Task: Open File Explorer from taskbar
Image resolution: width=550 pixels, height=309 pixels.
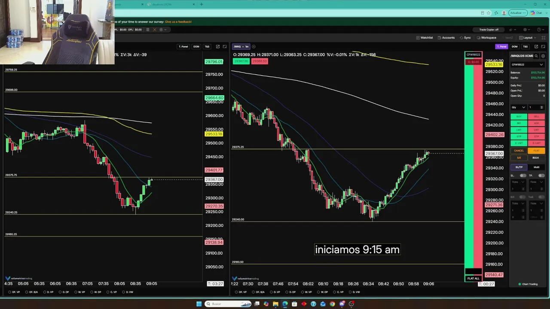Action: coord(275,304)
